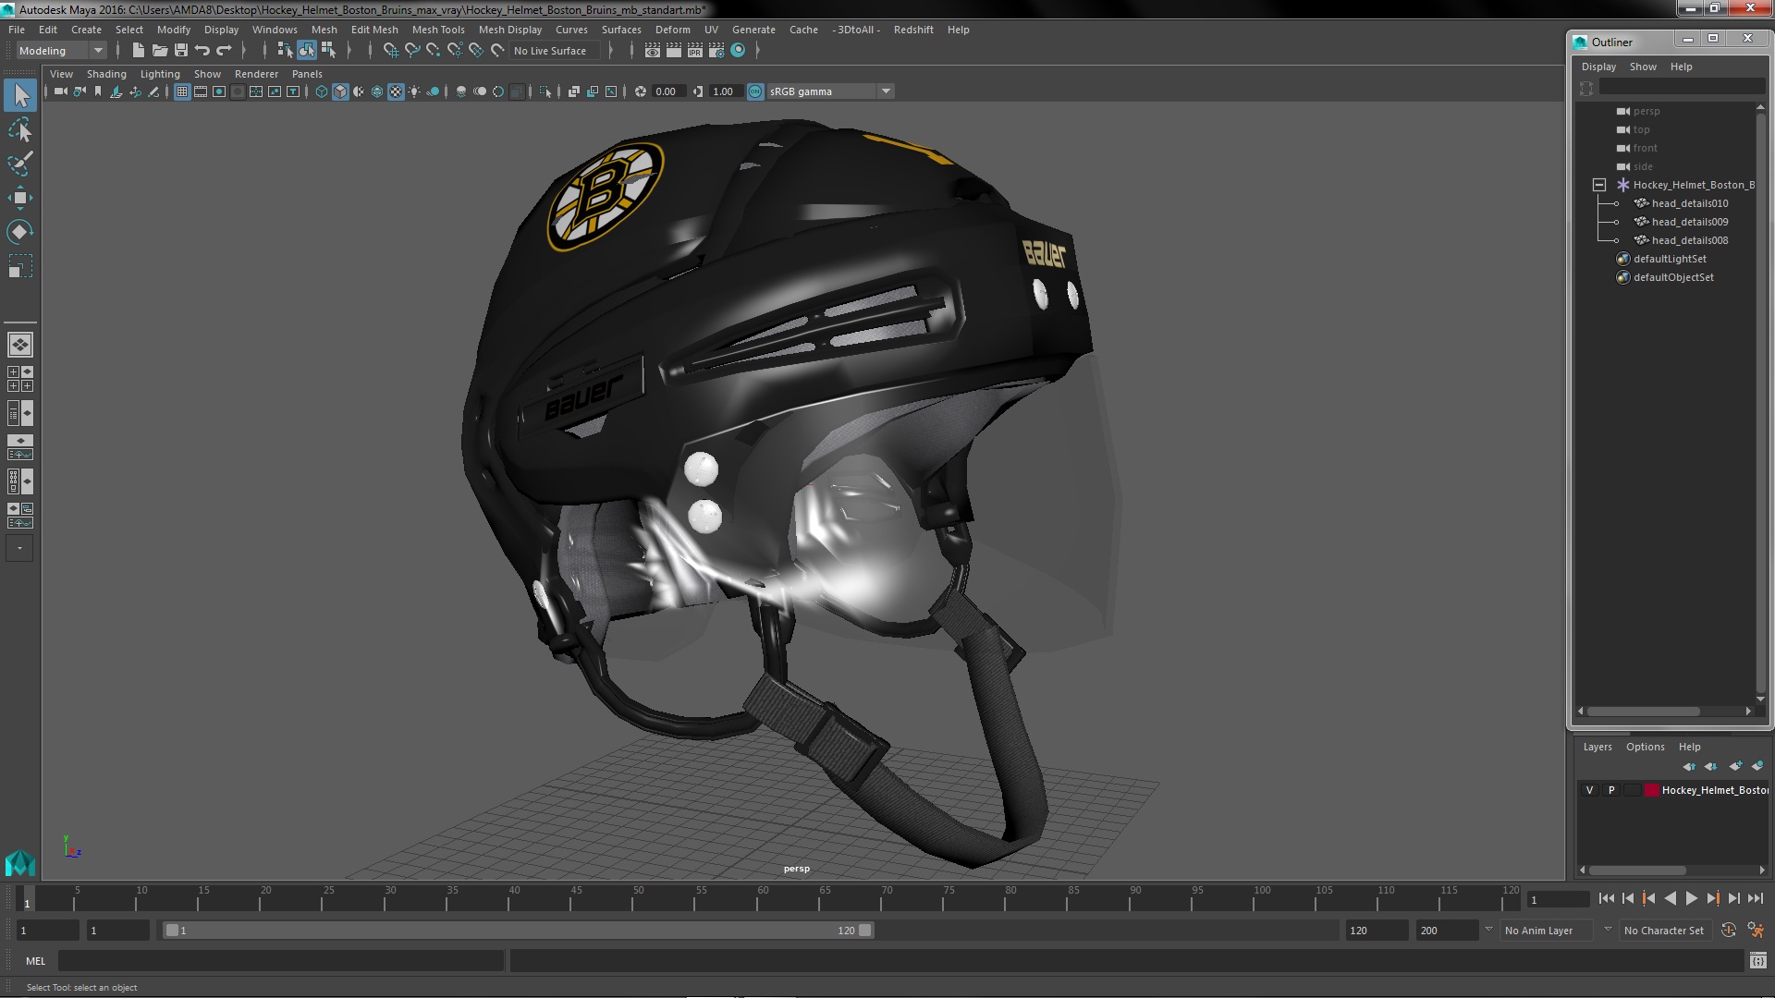Toggle color management ON button

(755, 91)
